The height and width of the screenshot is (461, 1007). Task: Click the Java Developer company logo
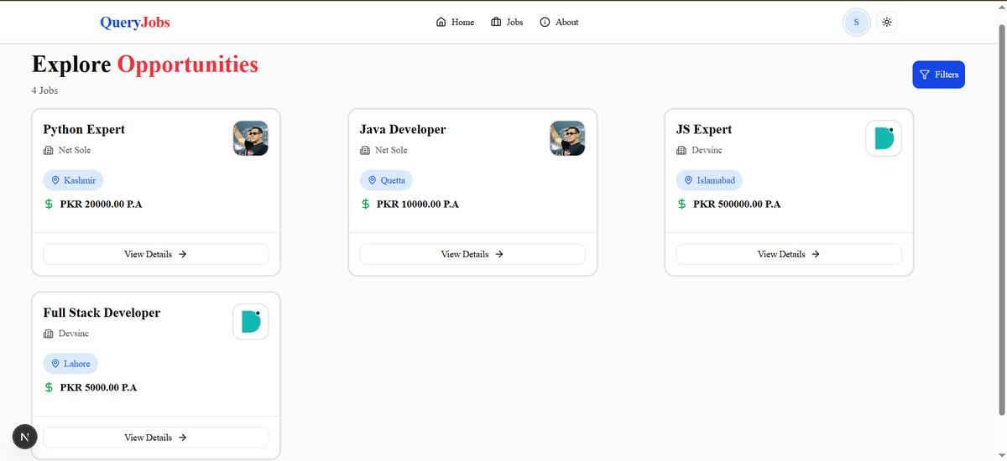tap(567, 138)
